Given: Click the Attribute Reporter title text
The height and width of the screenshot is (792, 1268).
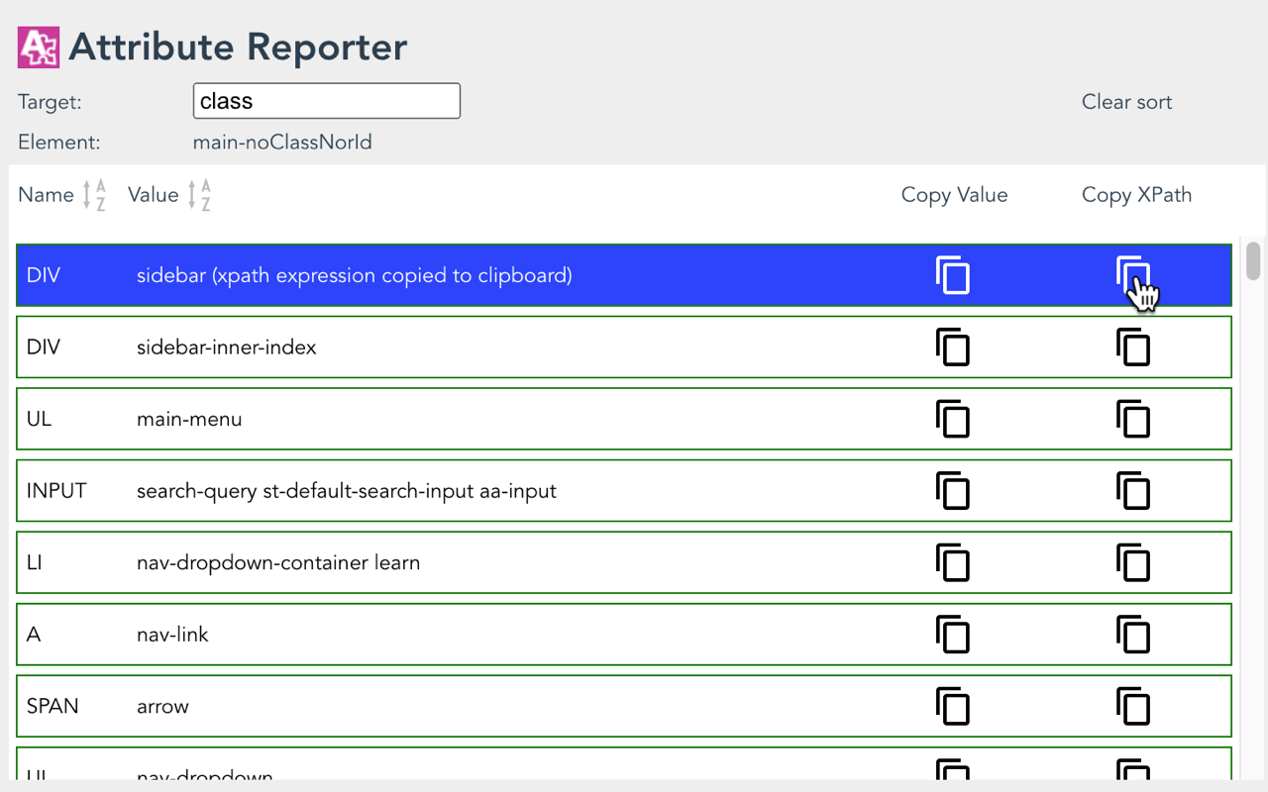Looking at the screenshot, I should [x=238, y=48].
